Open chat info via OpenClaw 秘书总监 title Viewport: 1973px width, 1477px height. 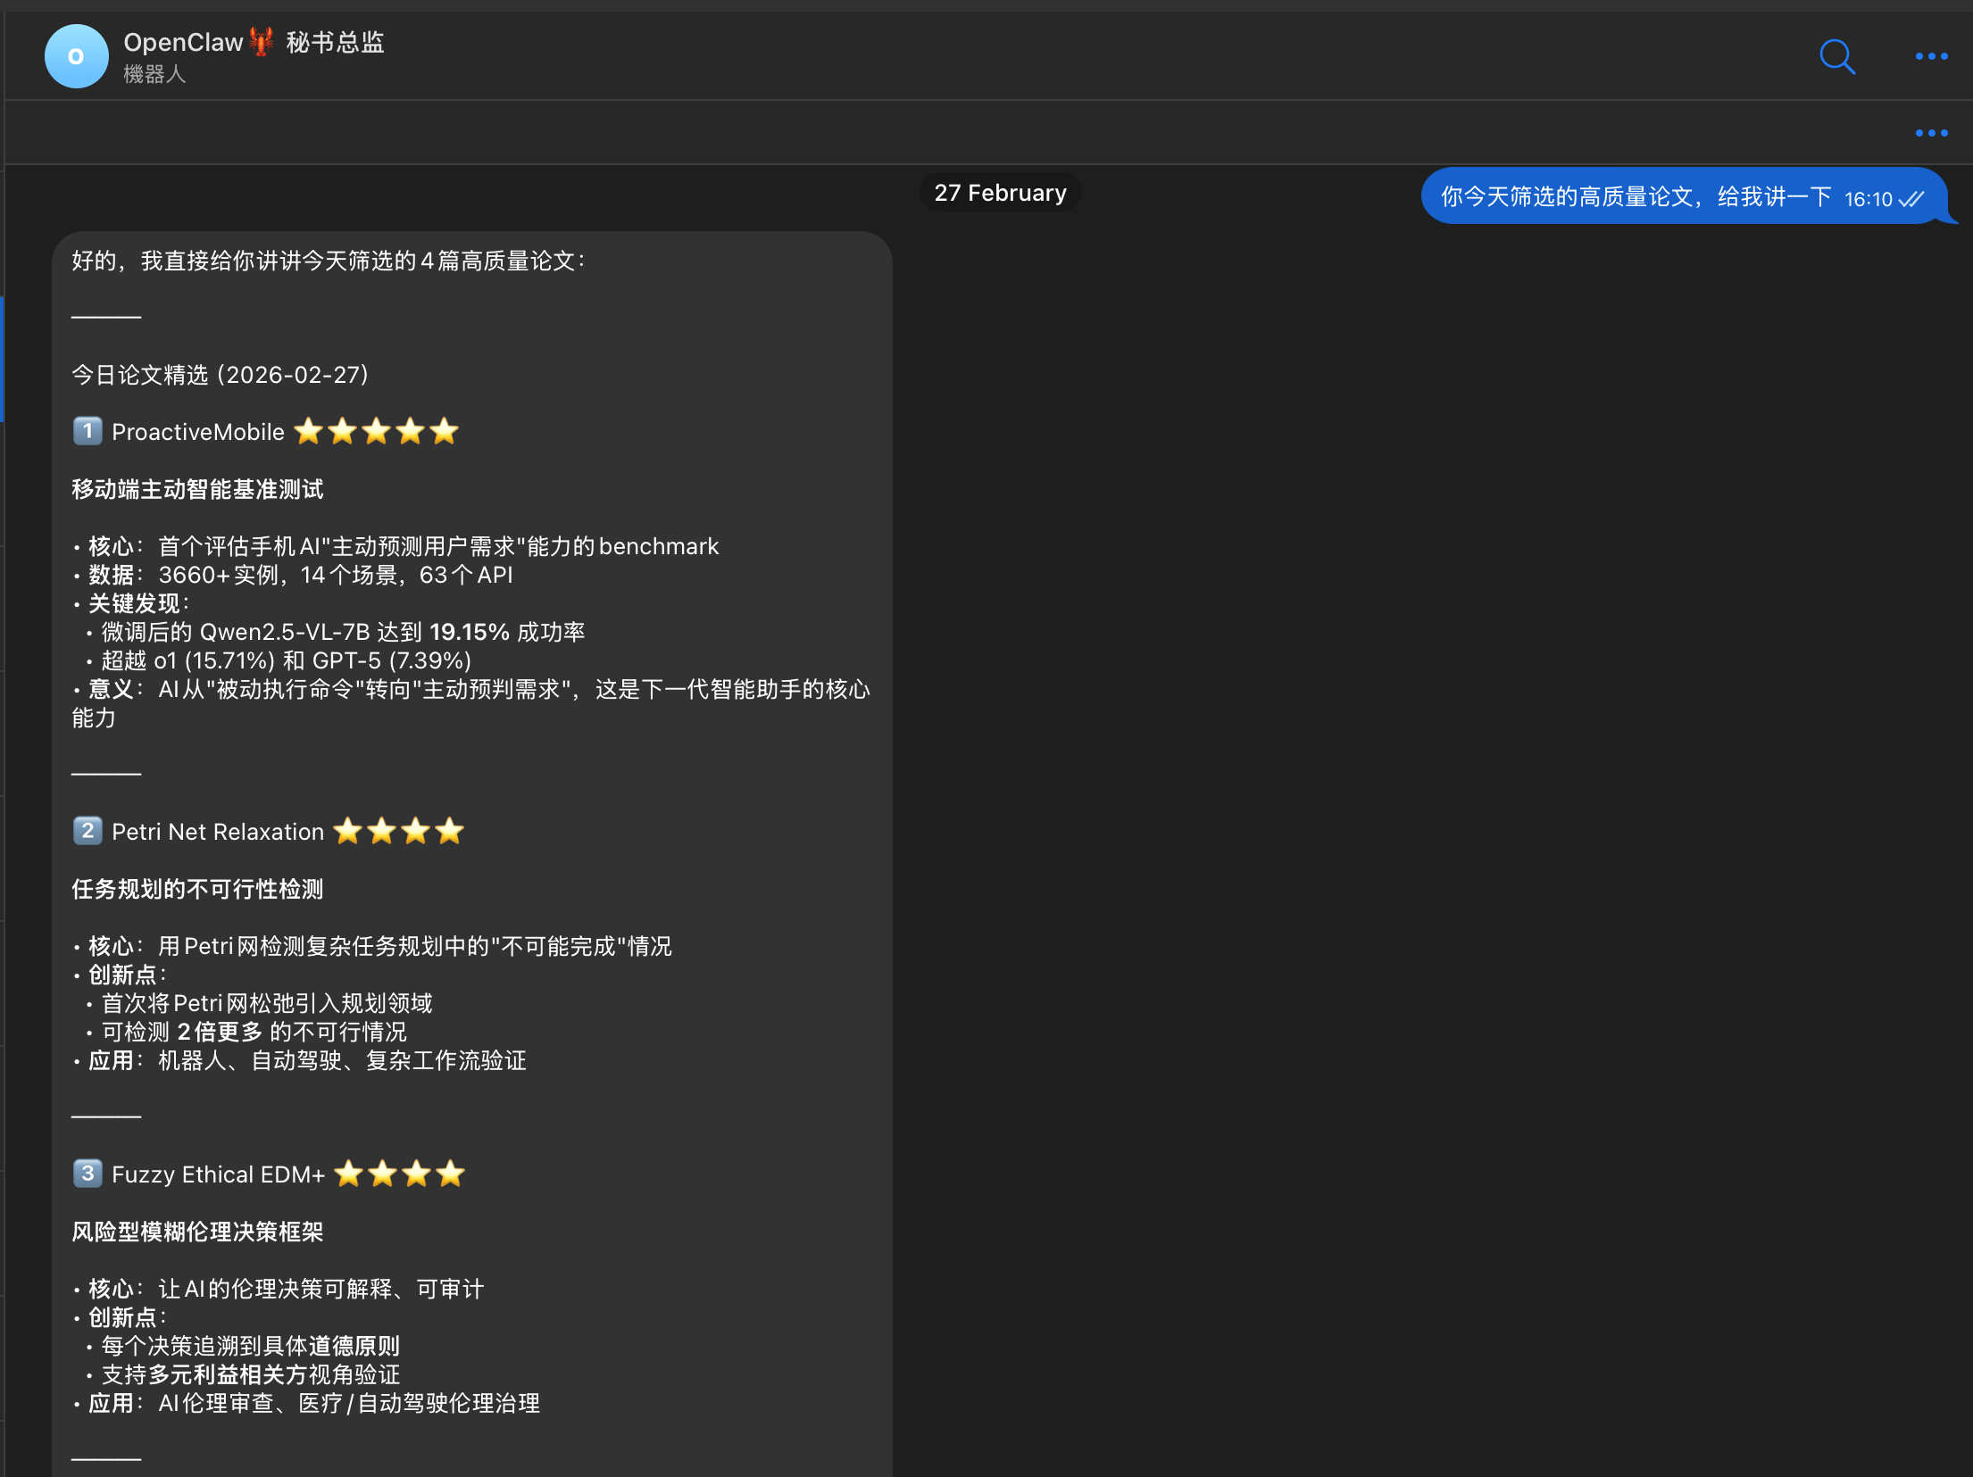254,42
